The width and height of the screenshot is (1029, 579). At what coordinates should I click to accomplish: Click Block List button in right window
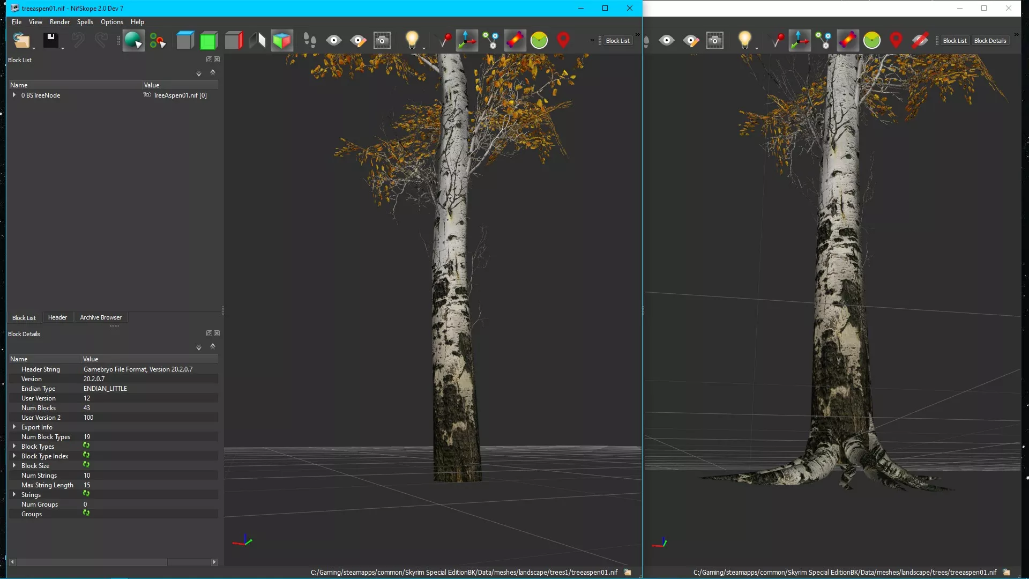[x=955, y=41]
